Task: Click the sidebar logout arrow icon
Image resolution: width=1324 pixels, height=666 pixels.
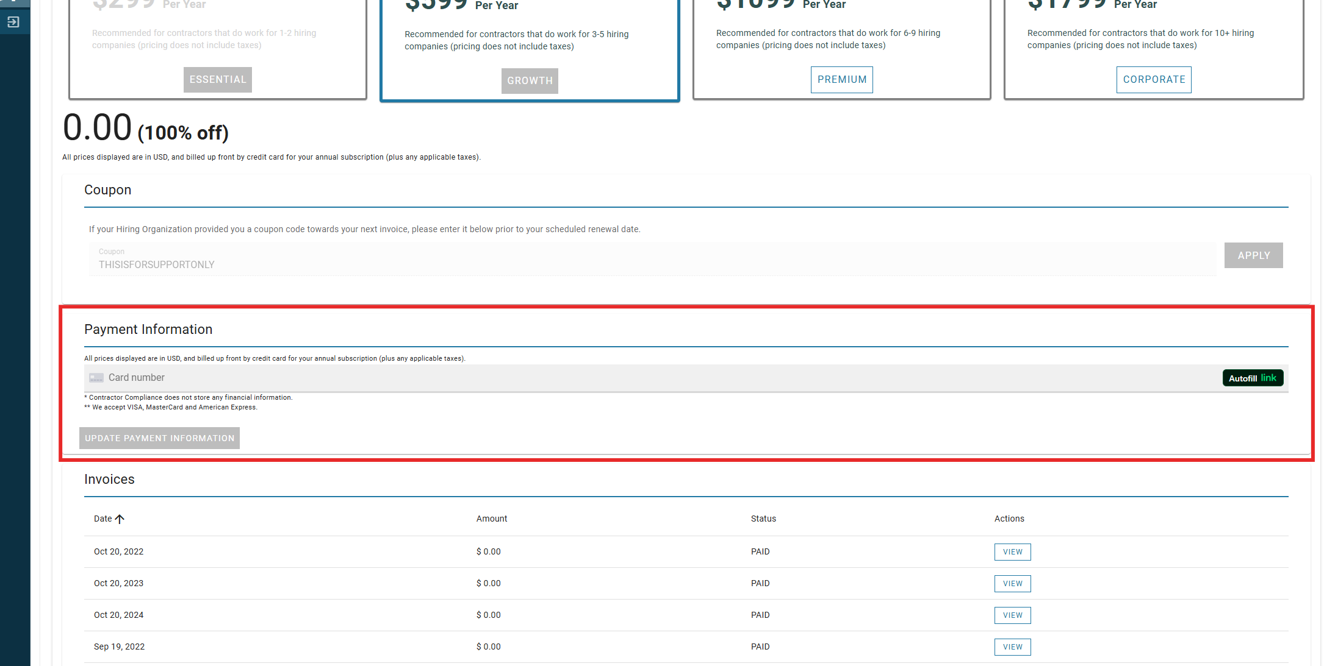Action: coord(13,23)
